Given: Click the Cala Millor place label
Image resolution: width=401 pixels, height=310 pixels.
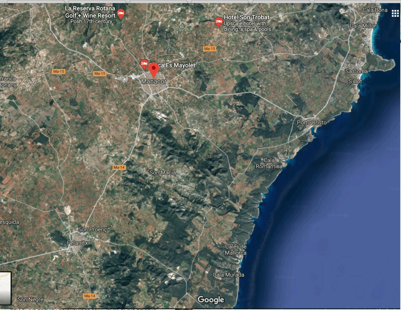Looking at the screenshot, I should (363, 26).
